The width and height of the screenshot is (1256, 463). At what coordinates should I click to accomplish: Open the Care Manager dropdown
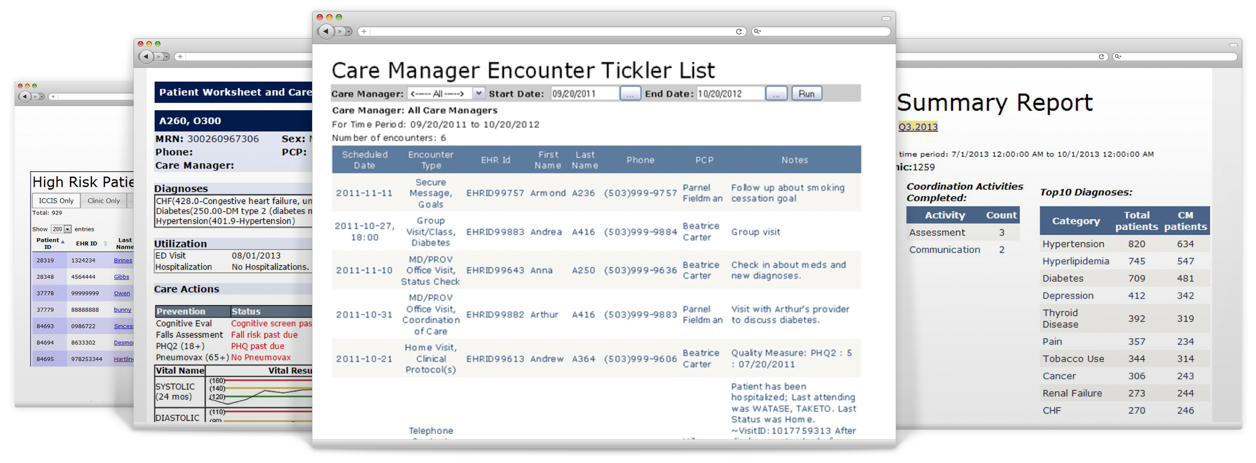coord(446,93)
